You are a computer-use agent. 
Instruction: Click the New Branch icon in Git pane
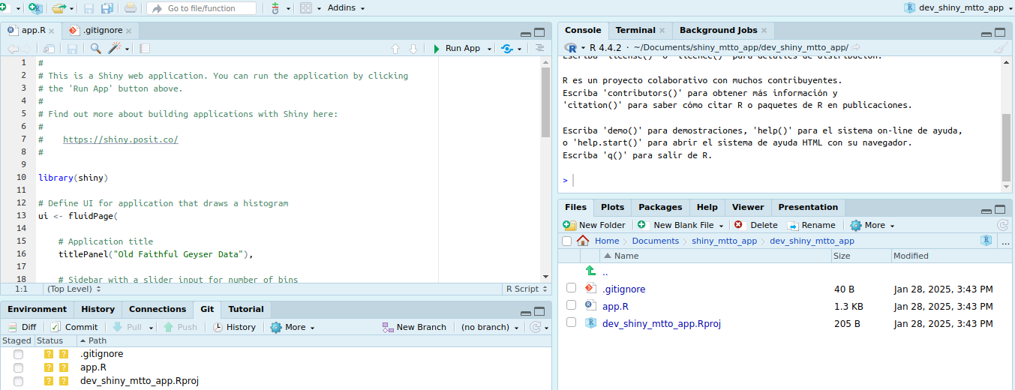click(x=388, y=327)
